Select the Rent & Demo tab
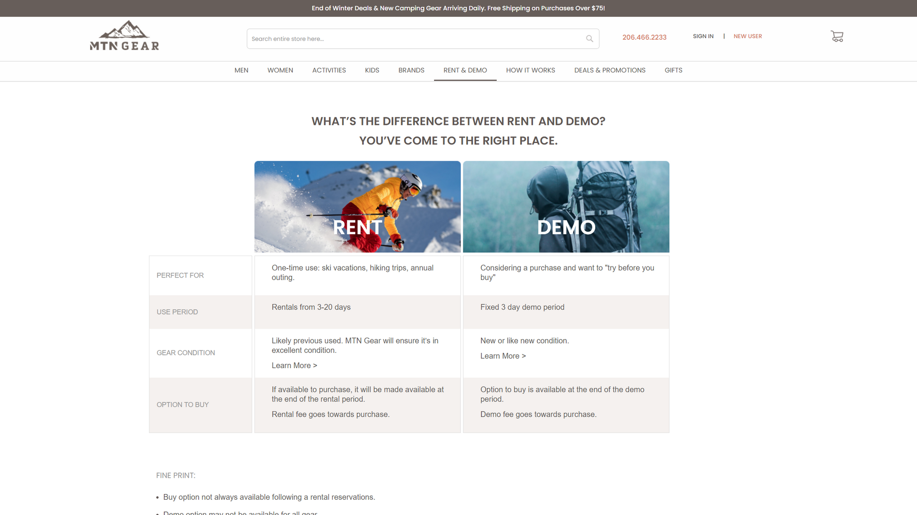This screenshot has width=917, height=515. [465, 70]
